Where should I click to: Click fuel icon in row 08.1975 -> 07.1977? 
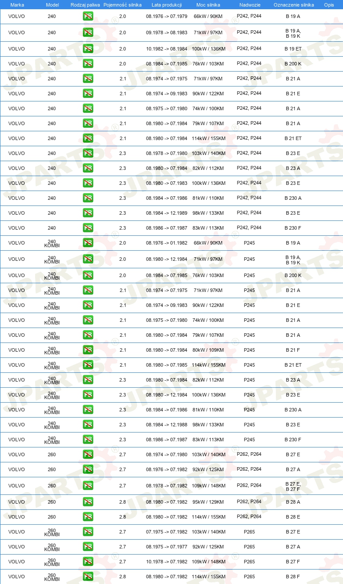pos(88,547)
